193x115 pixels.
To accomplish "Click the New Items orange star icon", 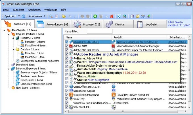I will pos(13,88).
